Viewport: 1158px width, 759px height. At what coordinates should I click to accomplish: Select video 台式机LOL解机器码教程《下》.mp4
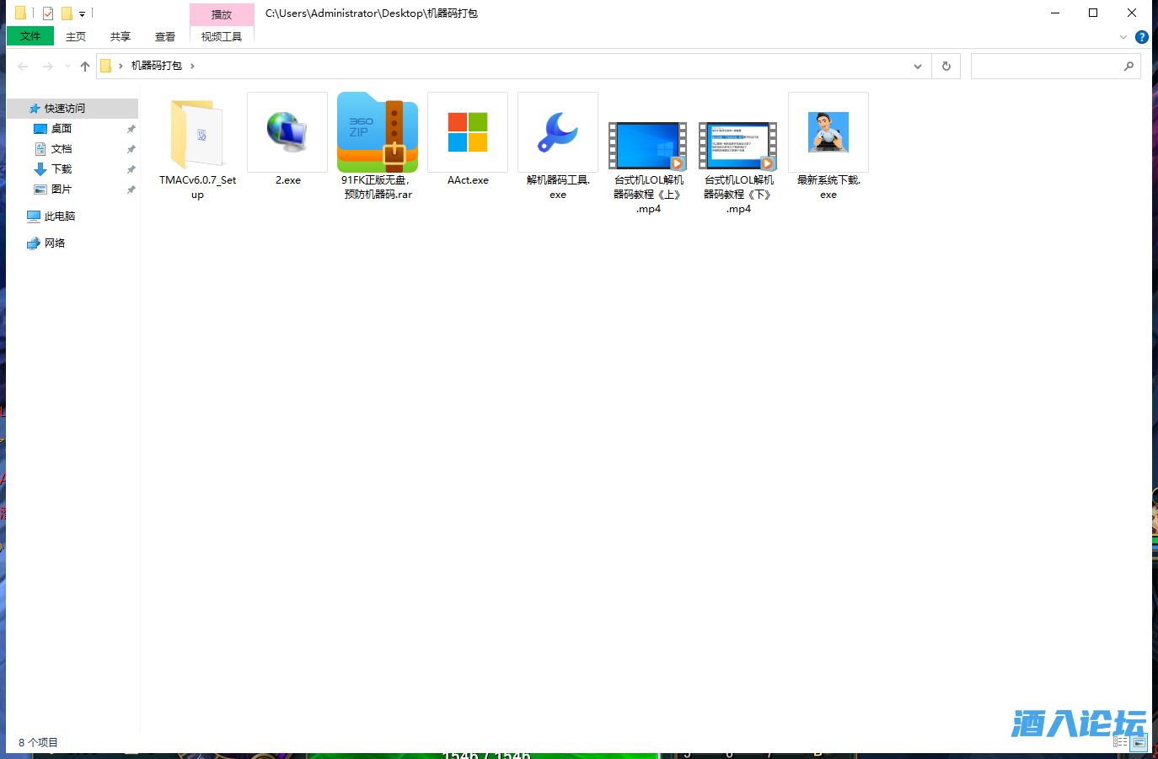[x=737, y=145]
